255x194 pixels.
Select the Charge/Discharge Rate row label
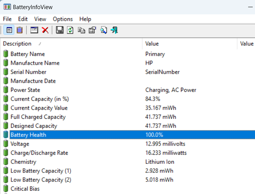tap(39, 153)
